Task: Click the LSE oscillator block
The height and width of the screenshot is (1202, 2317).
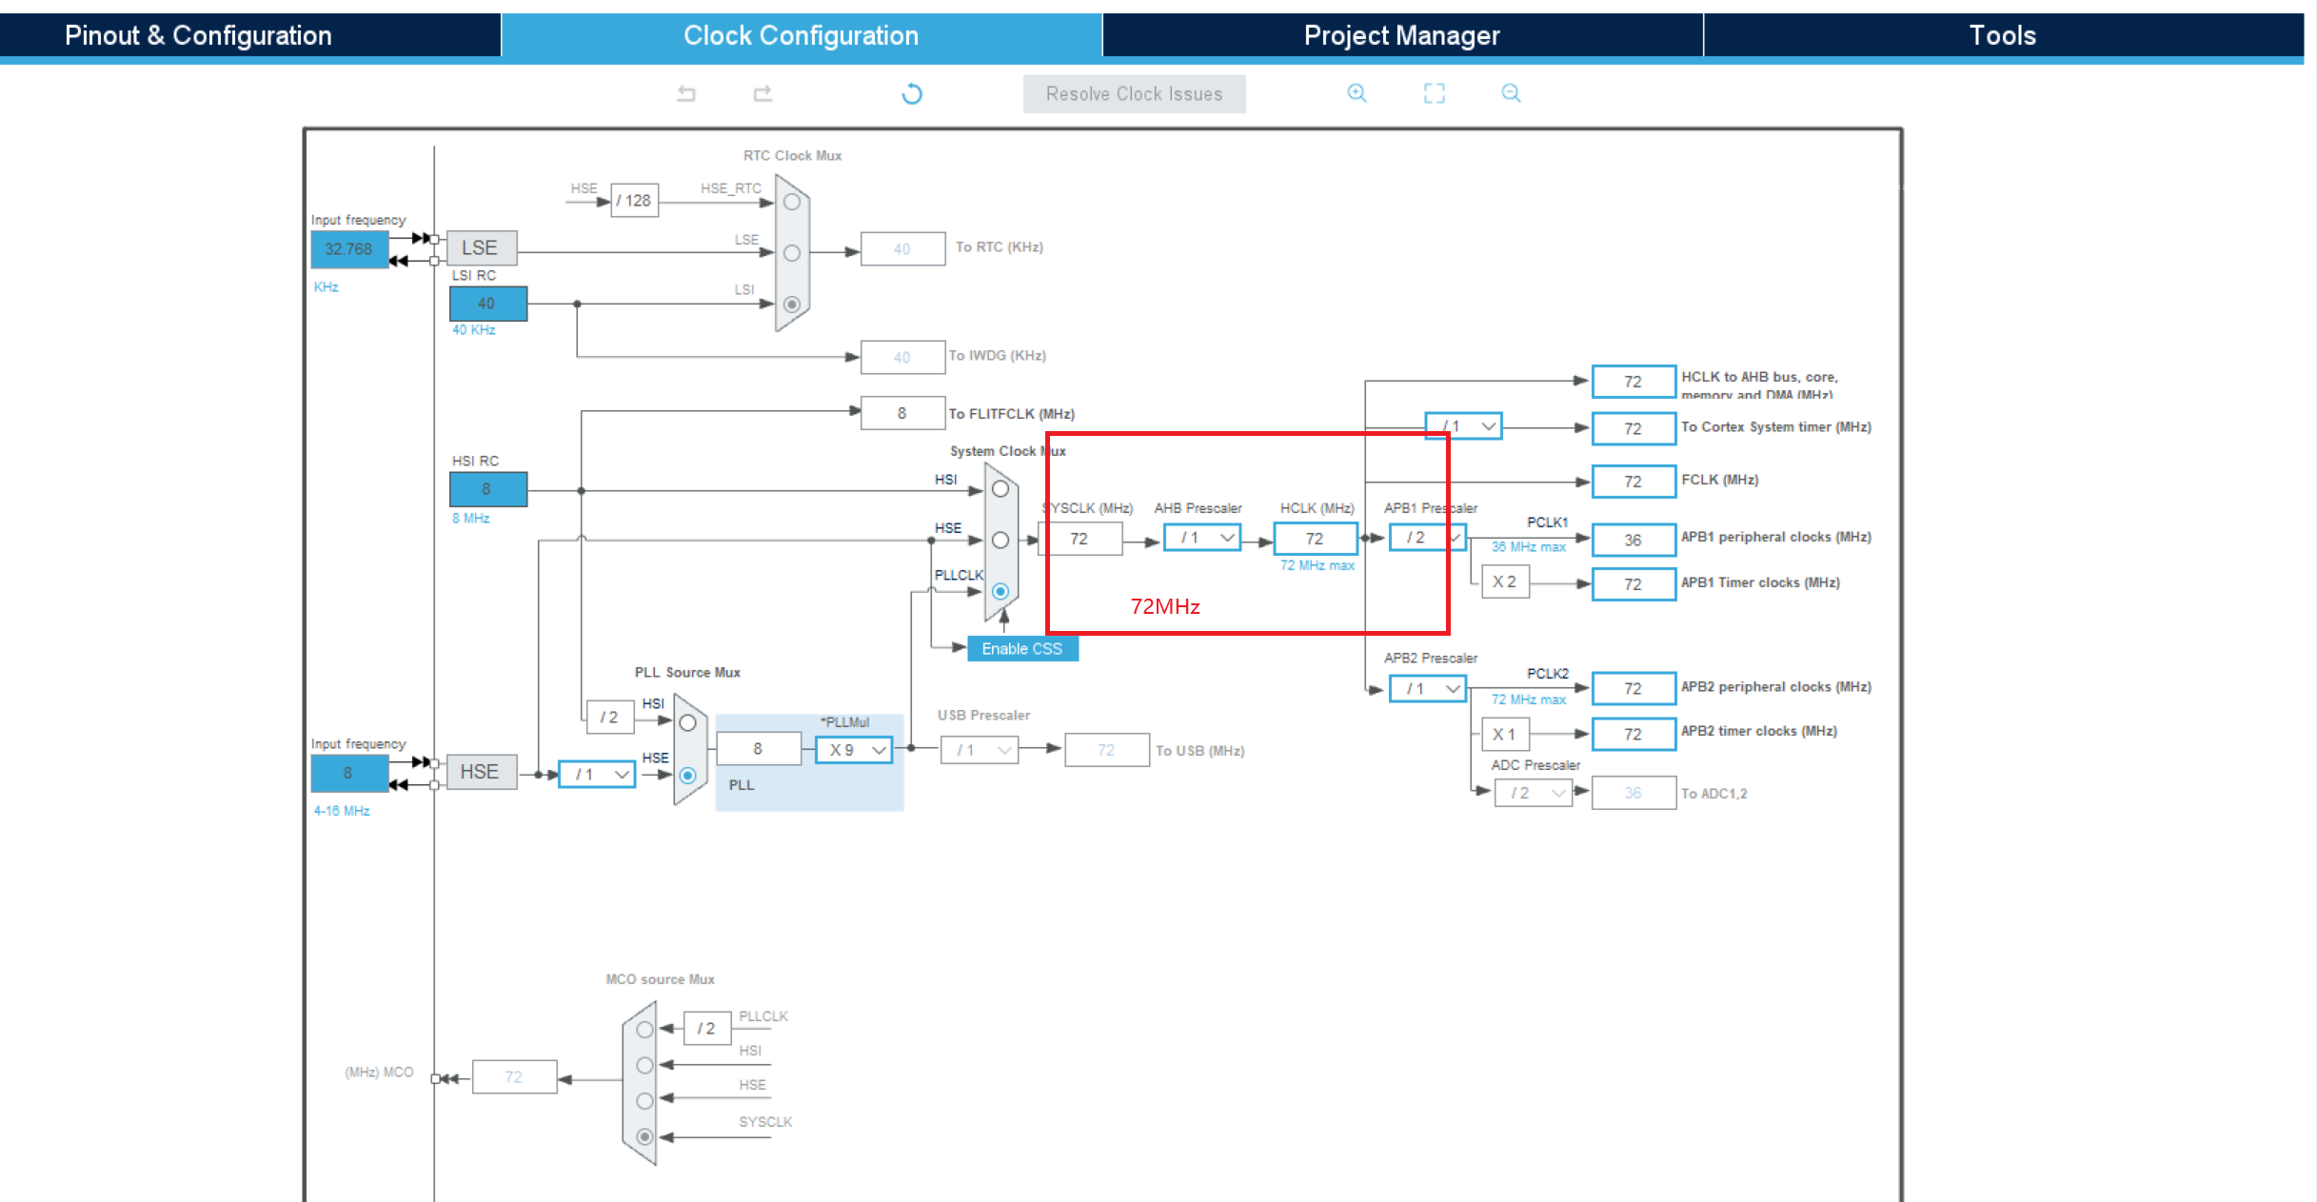Action: point(481,248)
